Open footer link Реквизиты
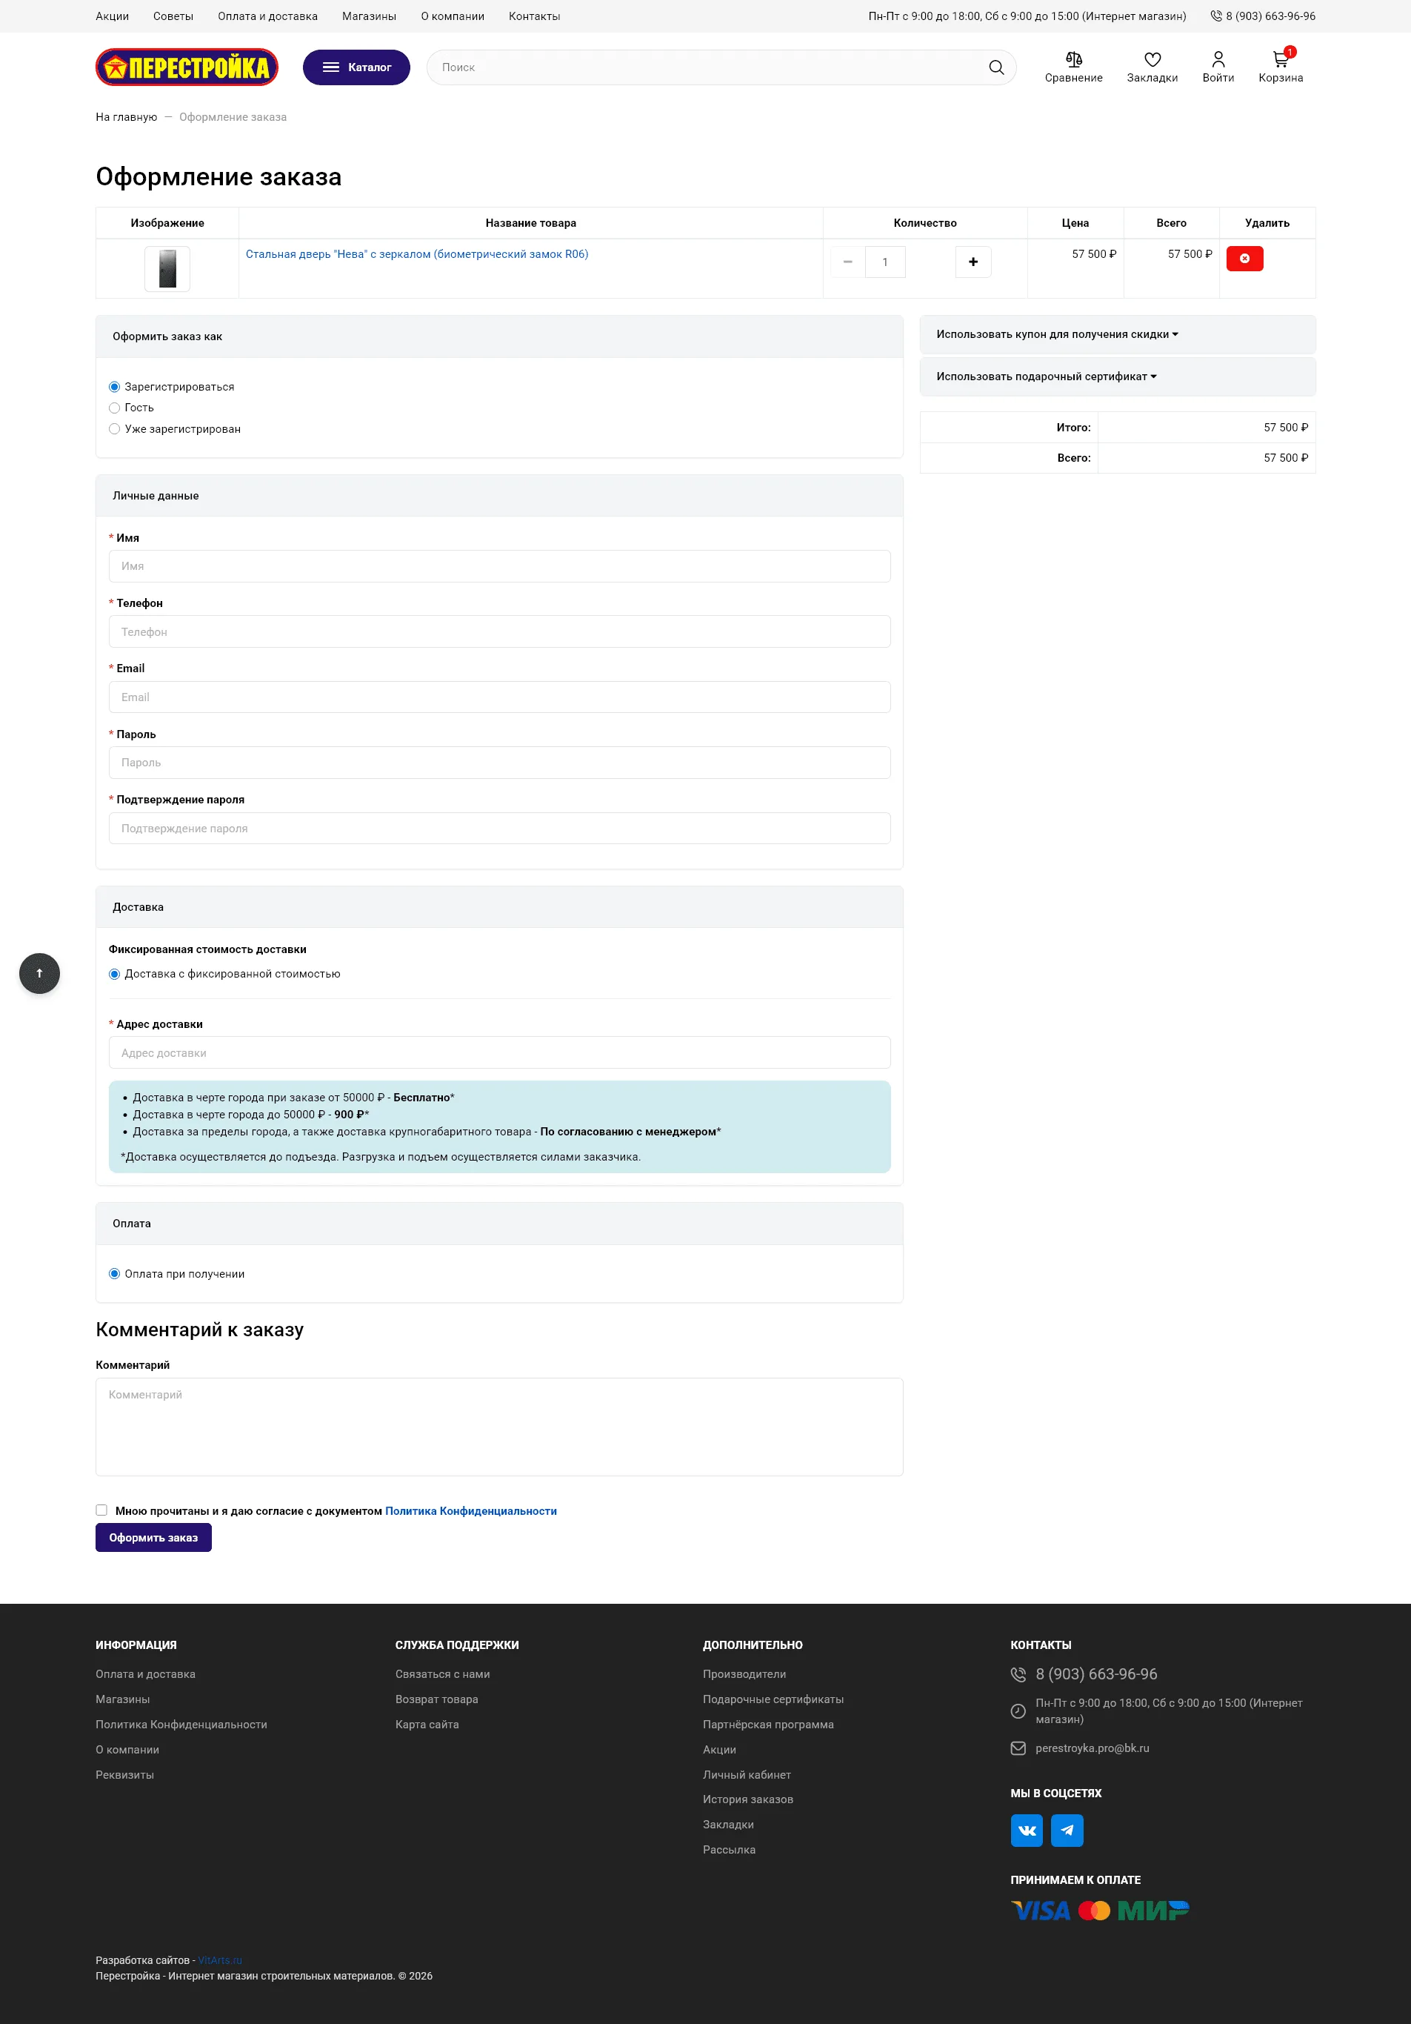This screenshot has height=2024, width=1411. pyautogui.click(x=125, y=1774)
